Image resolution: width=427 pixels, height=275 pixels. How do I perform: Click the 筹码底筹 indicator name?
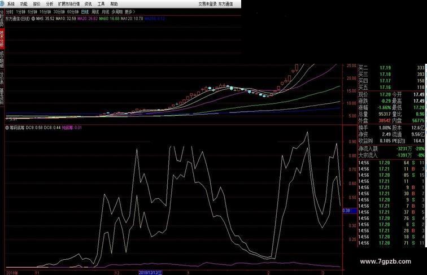click(x=17, y=128)
